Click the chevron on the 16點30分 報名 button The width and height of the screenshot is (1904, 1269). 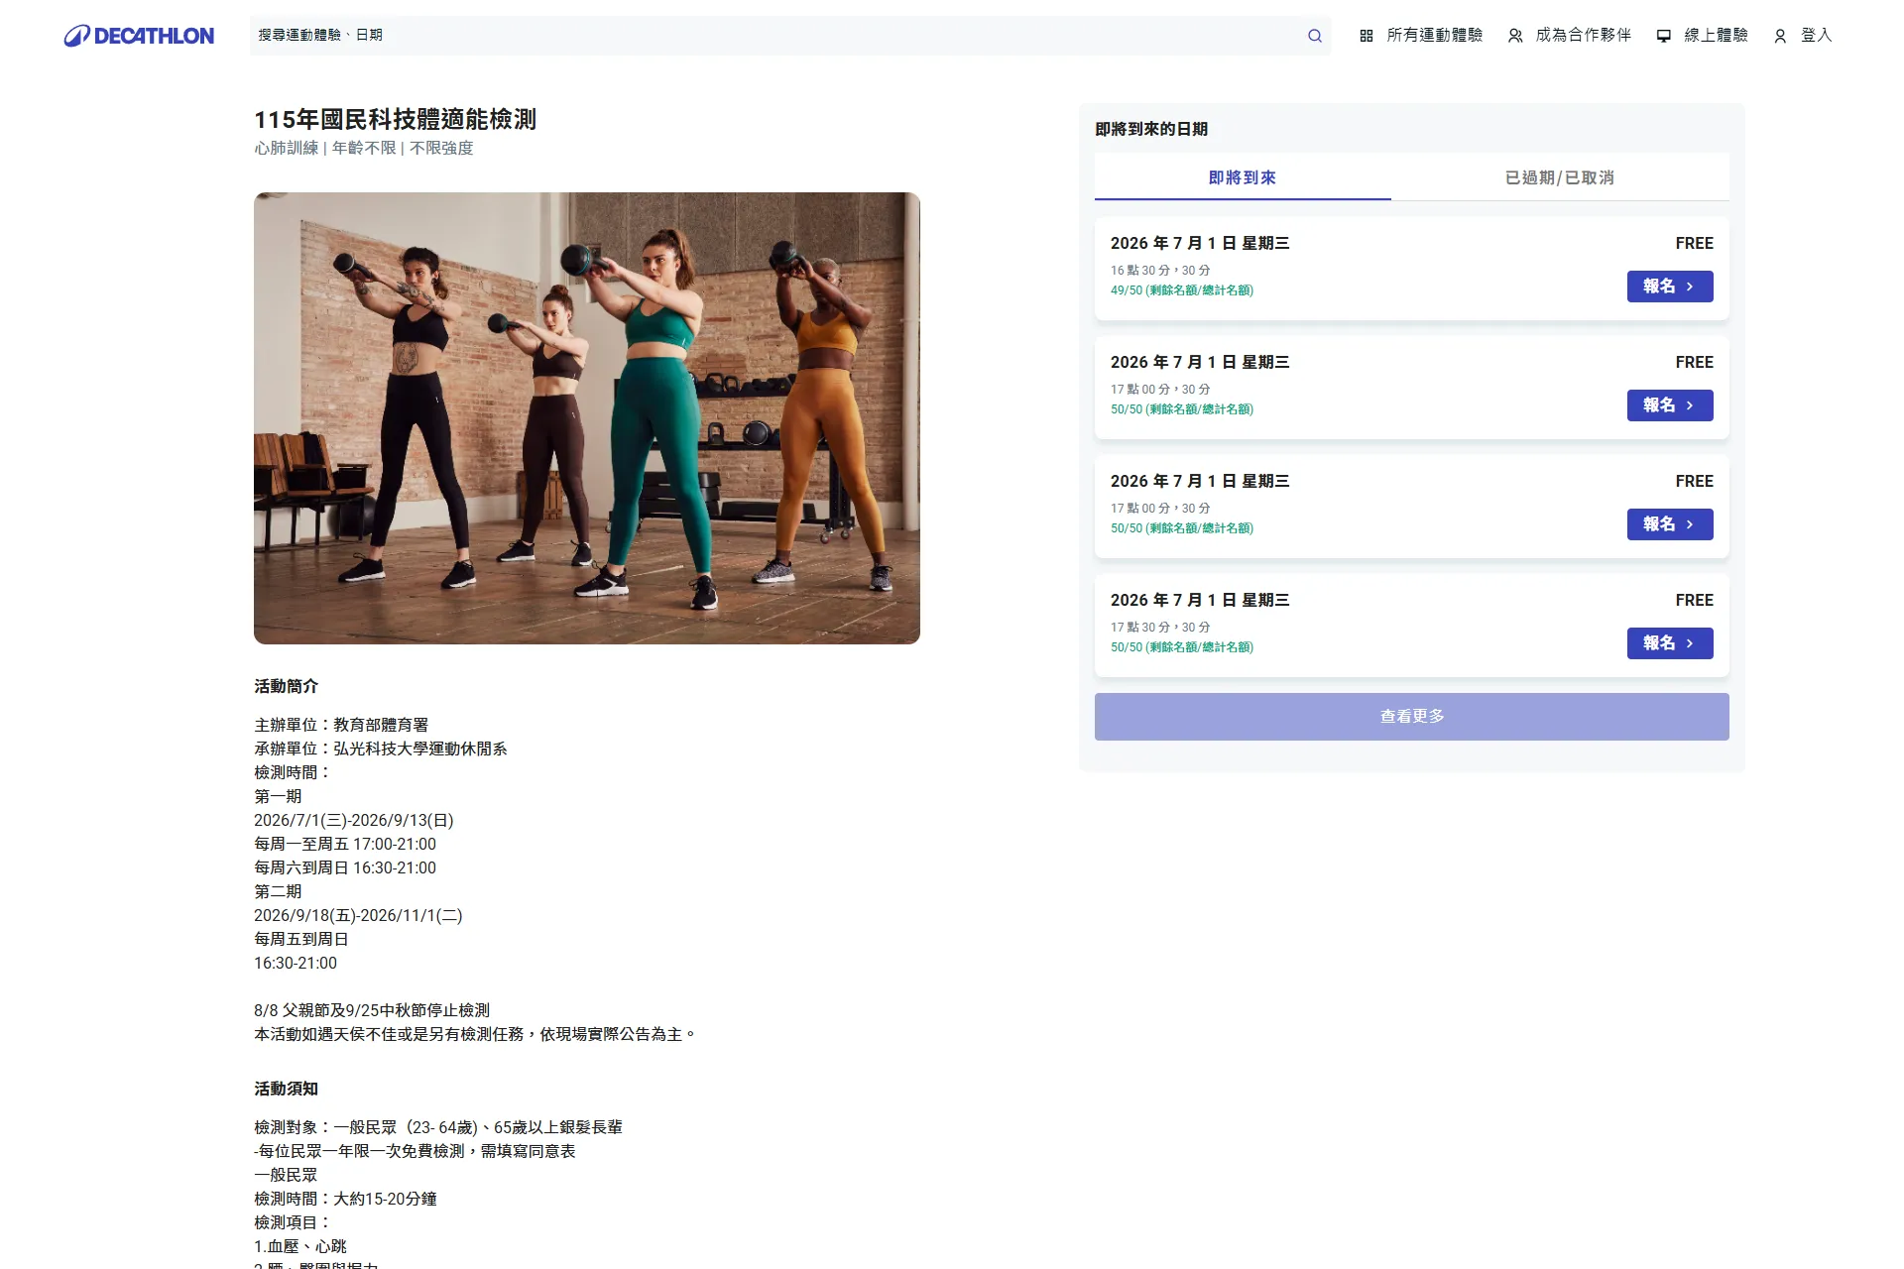pyautogui.click(x=1690, y=287)
